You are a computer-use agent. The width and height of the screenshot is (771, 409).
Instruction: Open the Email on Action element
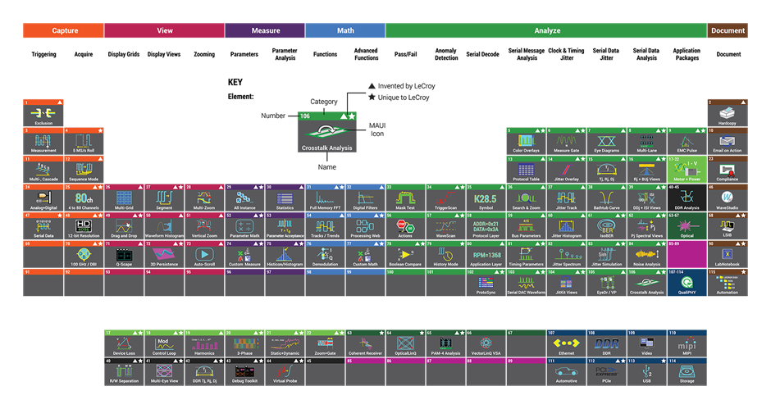(728, 141)
